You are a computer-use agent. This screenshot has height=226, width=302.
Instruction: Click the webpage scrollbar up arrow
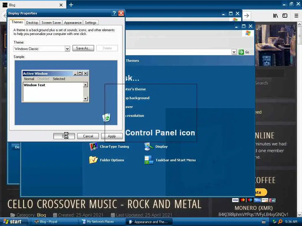click(300, 24)
